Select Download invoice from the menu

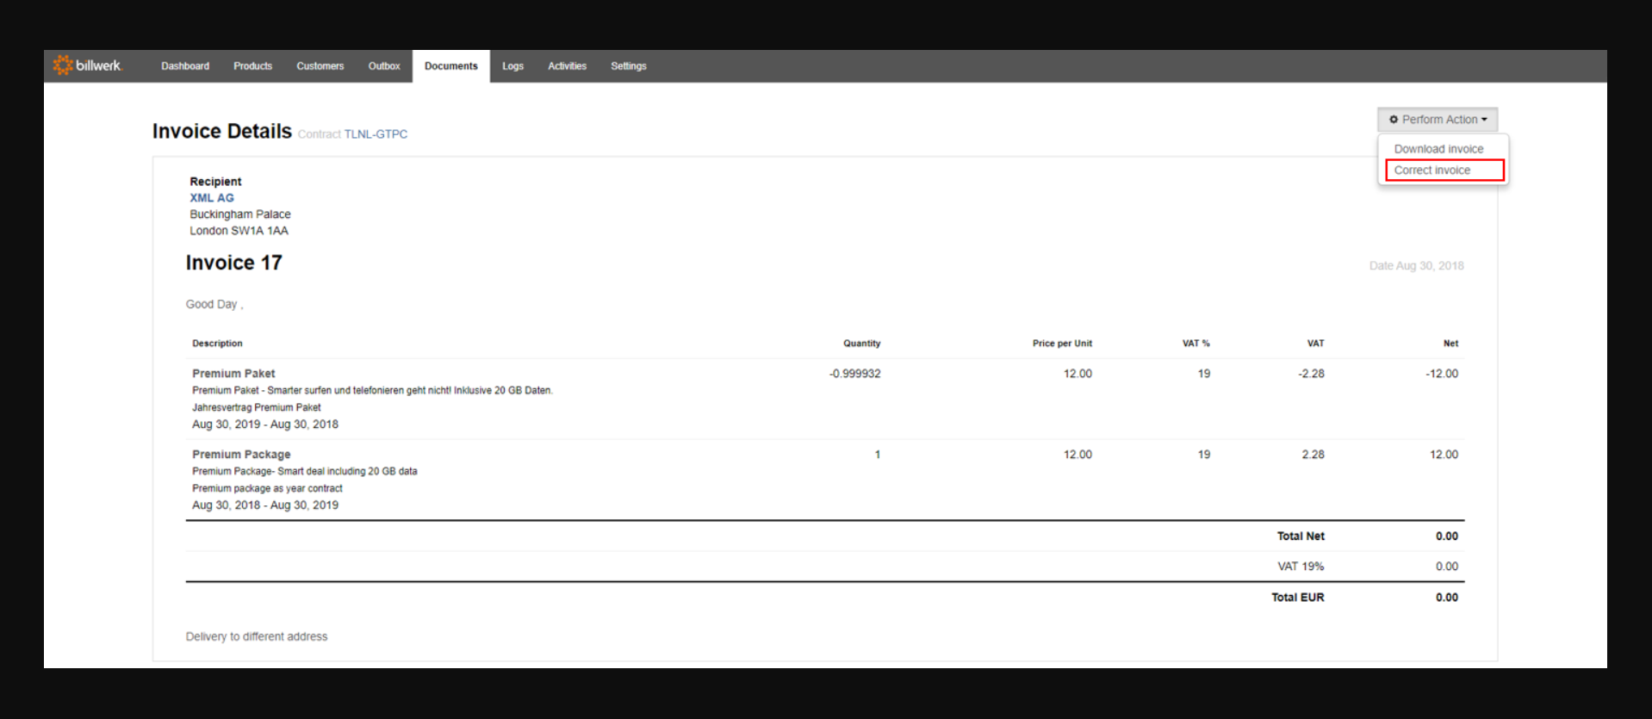click(1438, 149)
